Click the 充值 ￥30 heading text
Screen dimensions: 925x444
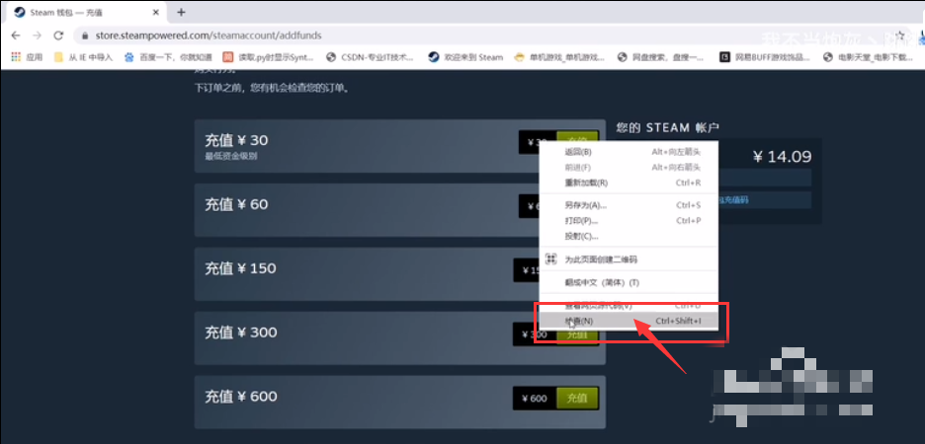tap(236, 140)
